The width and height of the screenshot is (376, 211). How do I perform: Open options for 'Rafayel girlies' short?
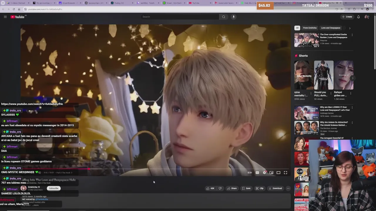[350, 93]
